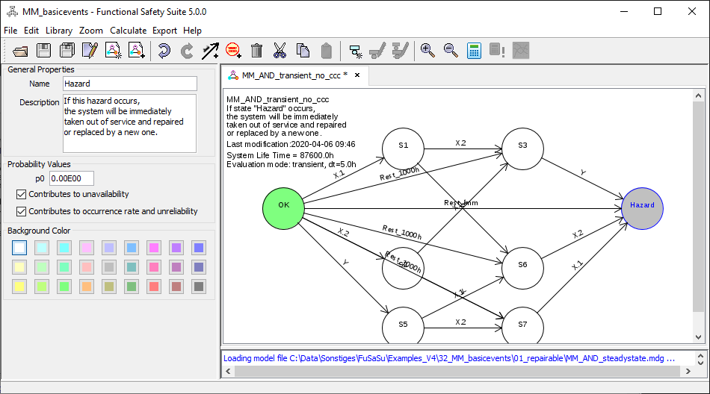This screenshot has width=710, height=394.
Task: Click the p0 probability value field
Action: coord(72,178)
